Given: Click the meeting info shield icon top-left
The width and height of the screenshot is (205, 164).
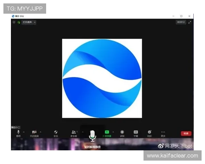Looking at the screenshot, I should point(14,22).
